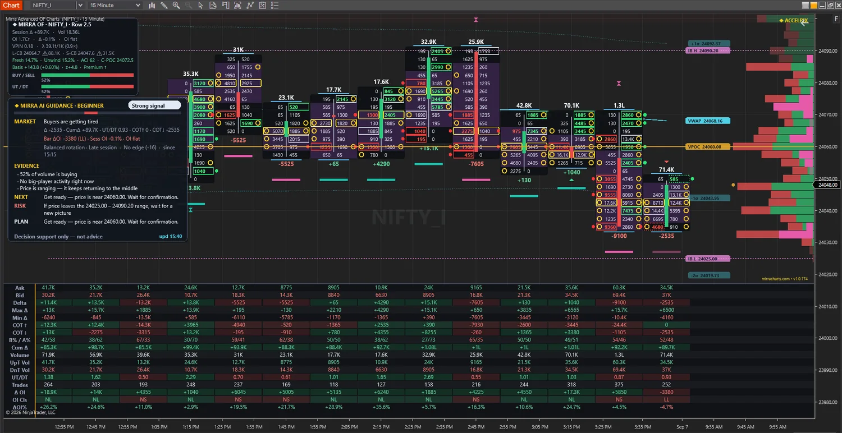The width and height of the screenshot is (842, 433).
Task: Select the drawing tools pencil icon
Action: [x=164, y=5]
